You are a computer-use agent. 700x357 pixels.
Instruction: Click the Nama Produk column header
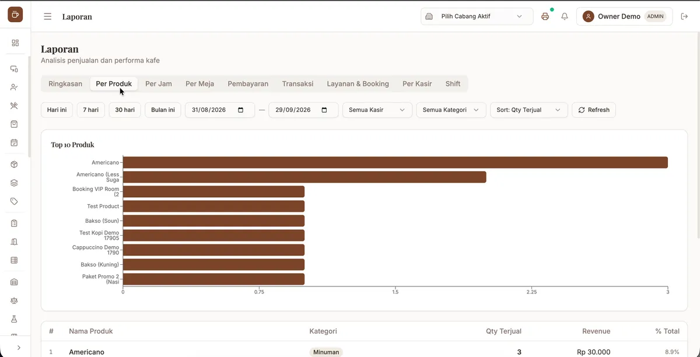(x=90, y=331)
